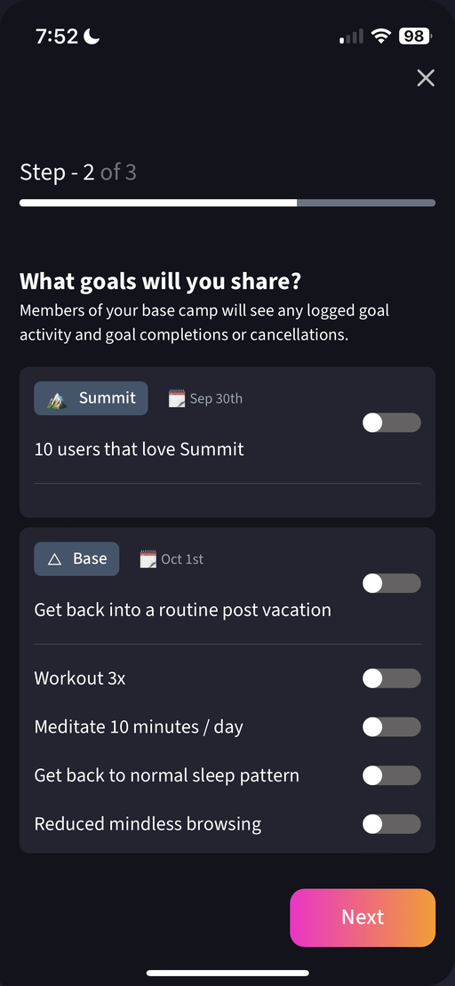Switch on Get back to normal sleep pattern
This screenshot has width=455, height=986.
click(x=392, y=774)
